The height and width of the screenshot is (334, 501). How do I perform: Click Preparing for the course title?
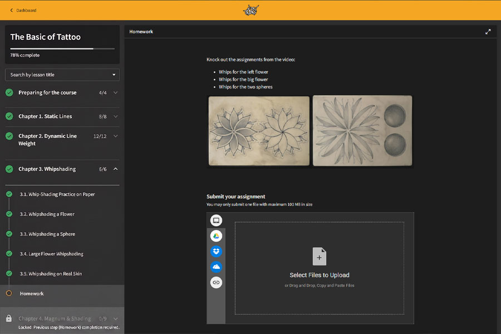pos(47,93)
